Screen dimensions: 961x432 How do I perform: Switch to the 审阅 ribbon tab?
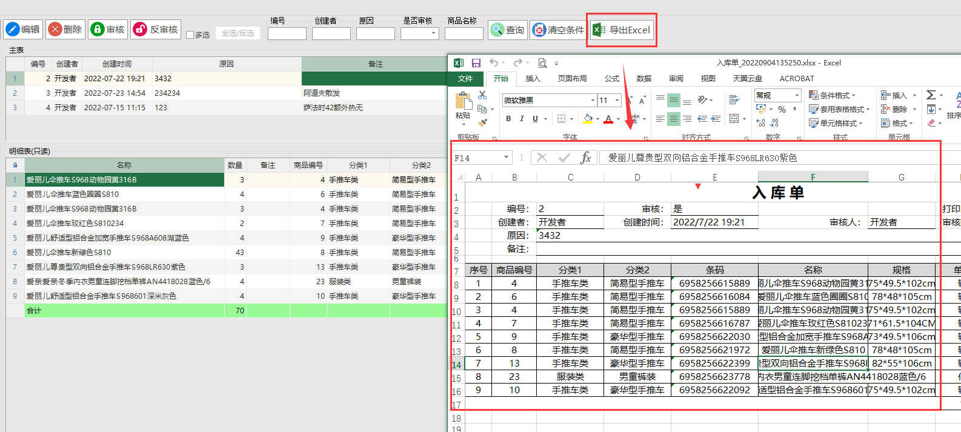676,79
